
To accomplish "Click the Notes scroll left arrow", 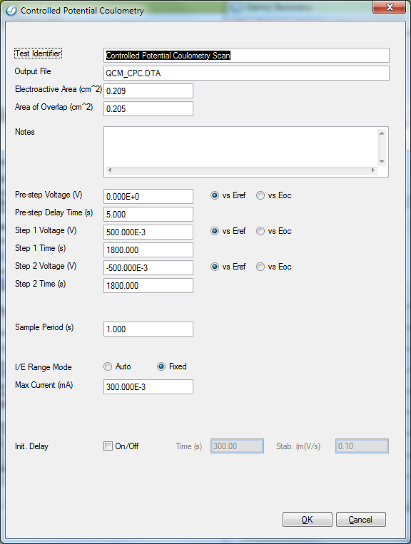I will click(110, 170).
